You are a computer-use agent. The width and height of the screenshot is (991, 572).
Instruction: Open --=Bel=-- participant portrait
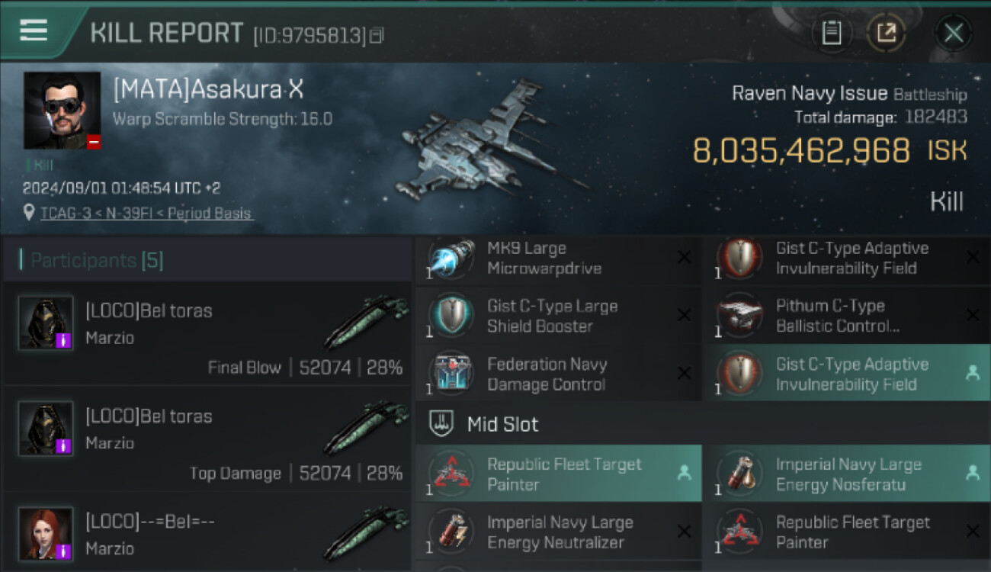point(46,533)
